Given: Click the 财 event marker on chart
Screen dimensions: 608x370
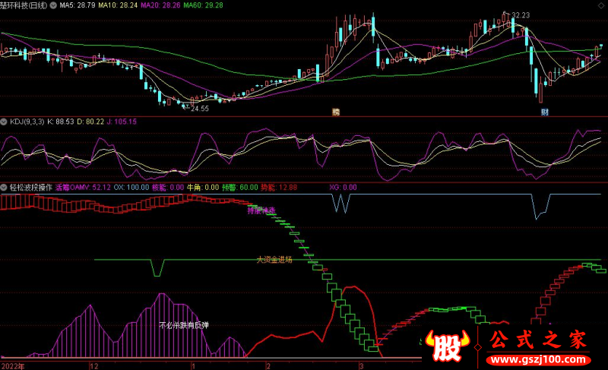Looking at the screenshot, I should (x=545, y=112).
